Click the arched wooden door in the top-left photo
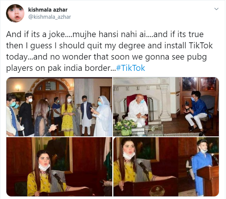The width and height of the screenshot is (226, 199). [x=51, y=92]
